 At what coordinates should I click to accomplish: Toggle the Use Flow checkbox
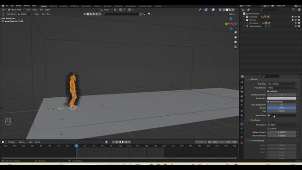point(268,91)
